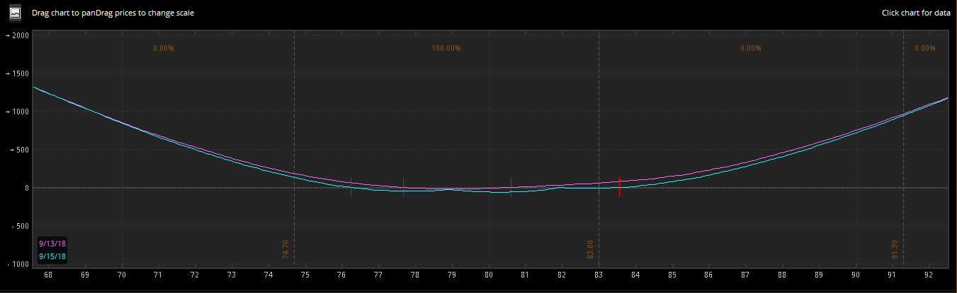Click price 75 on the horizontal axis
Viewport: 957px width, 293px height.
pyautogui.click(x=305, y=275)
